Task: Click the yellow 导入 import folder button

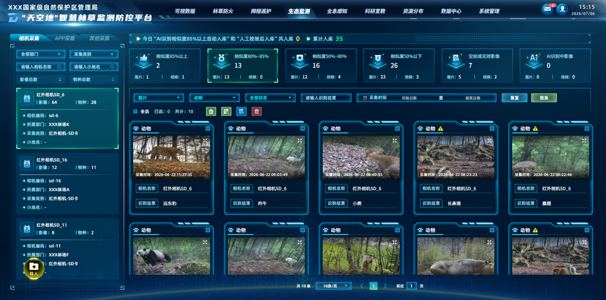Action: coord(34,269)
